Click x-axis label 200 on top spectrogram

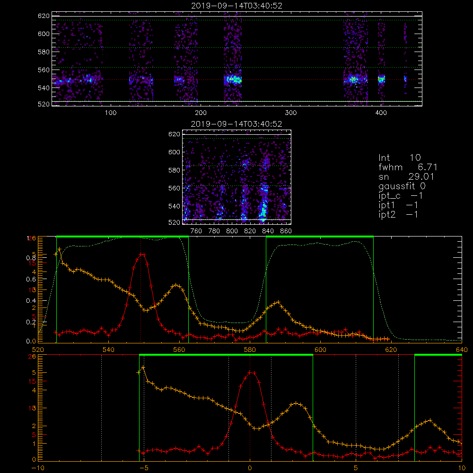pyautogui.click(x=201, y=113)
